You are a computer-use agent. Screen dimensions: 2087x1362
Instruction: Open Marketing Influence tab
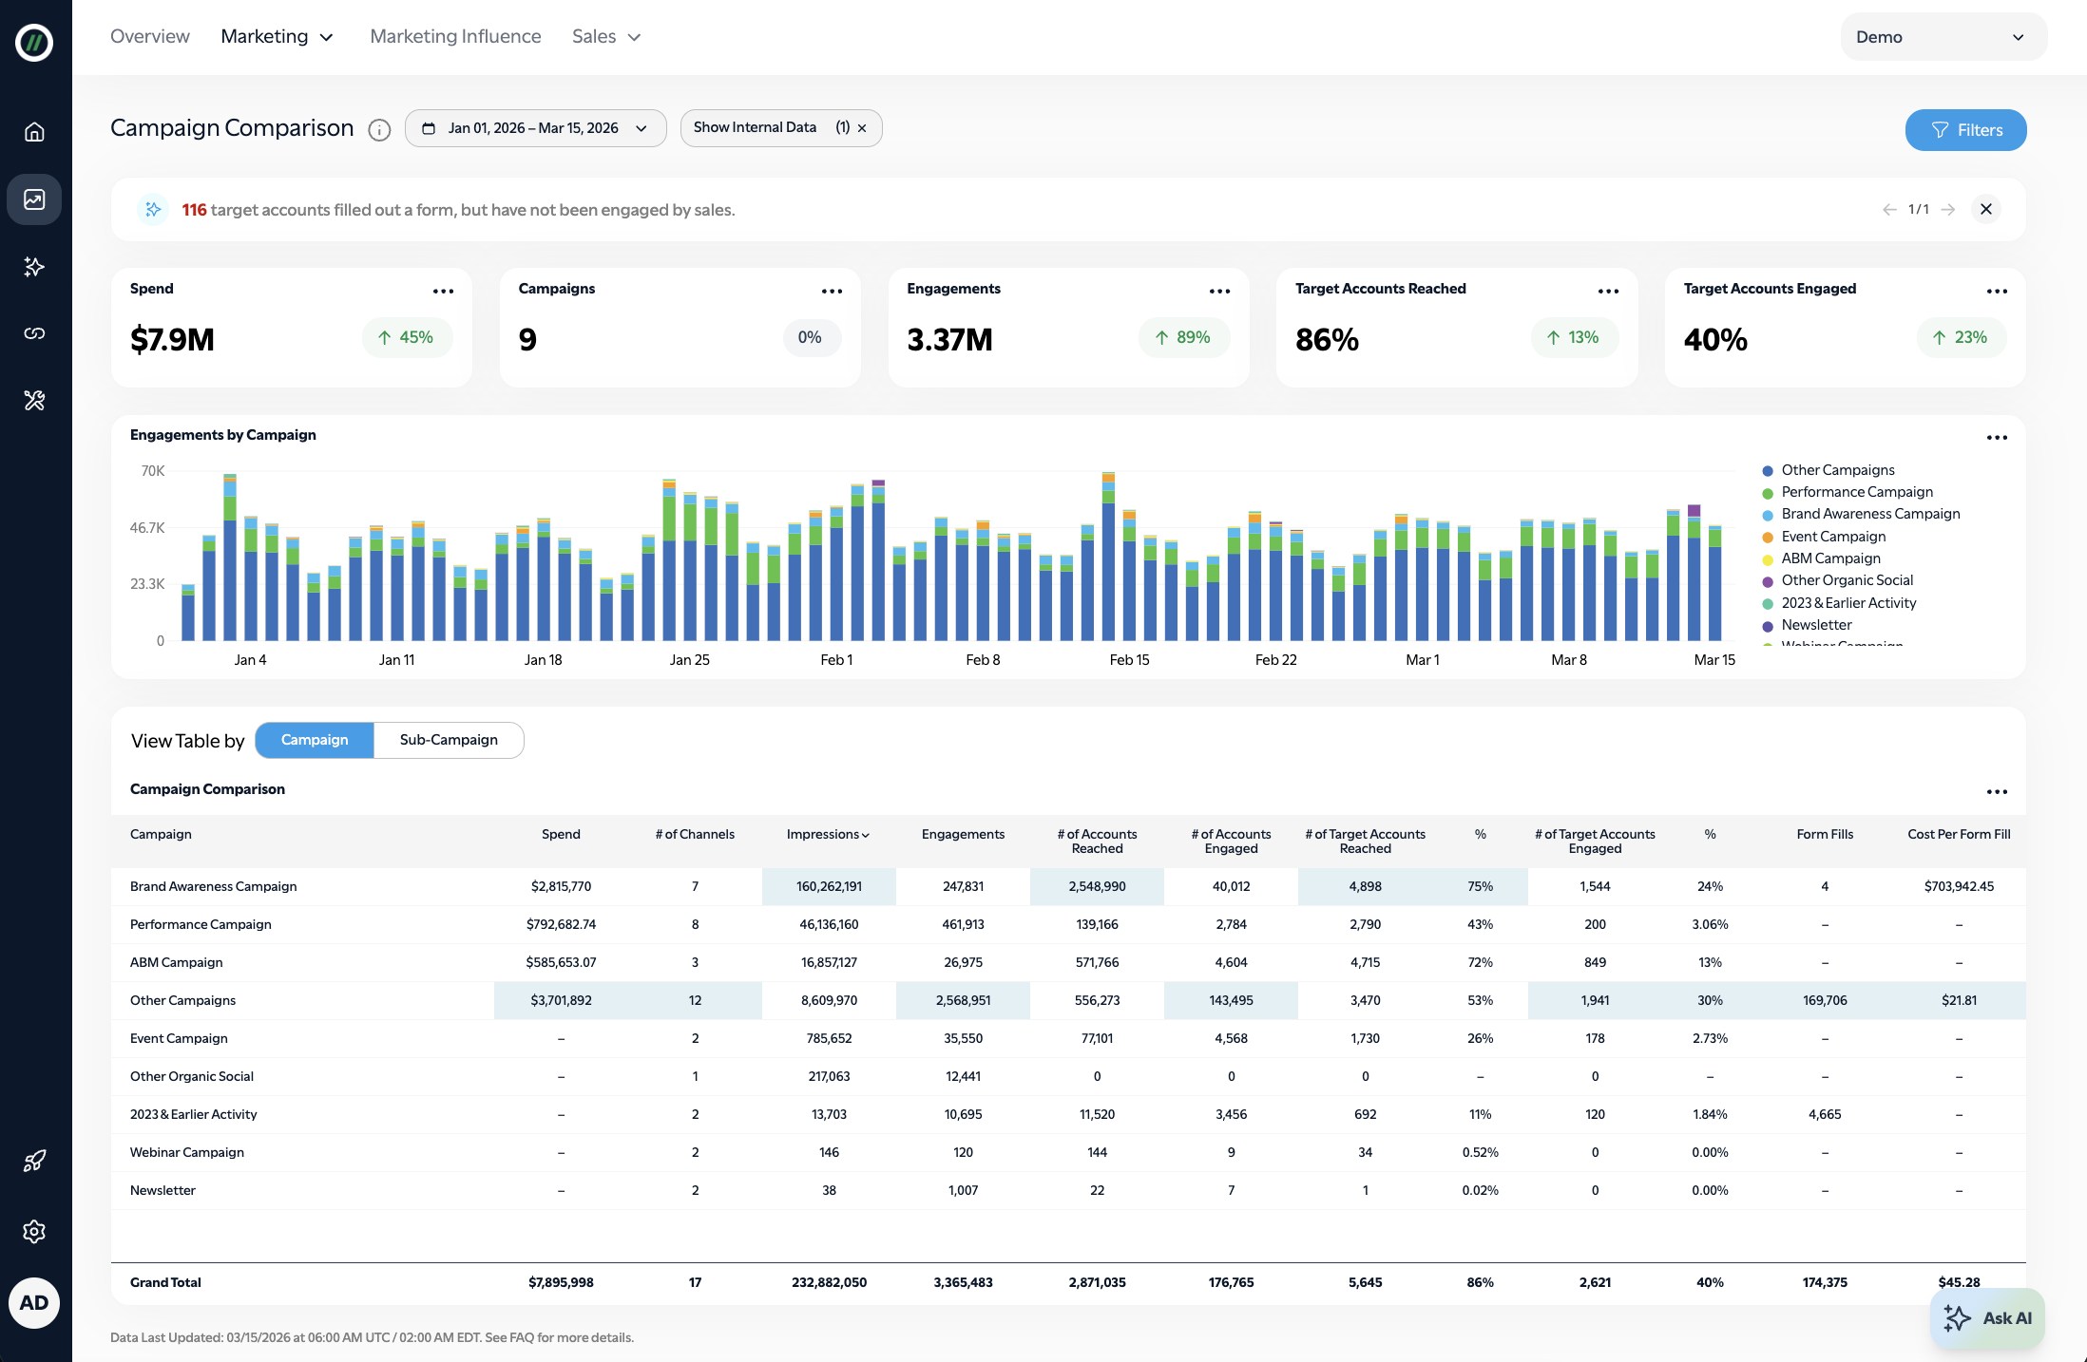455,37
